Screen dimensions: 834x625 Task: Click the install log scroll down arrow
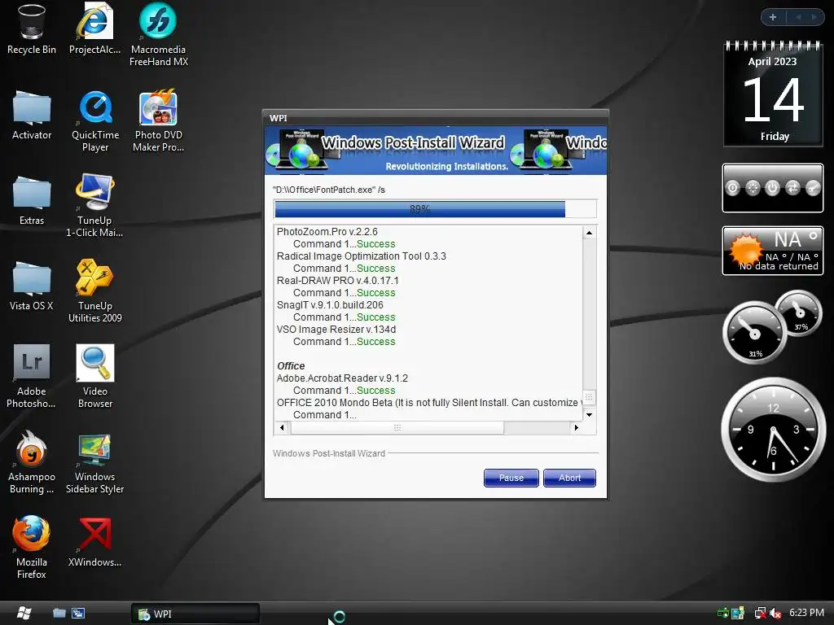tap(590, 414)
